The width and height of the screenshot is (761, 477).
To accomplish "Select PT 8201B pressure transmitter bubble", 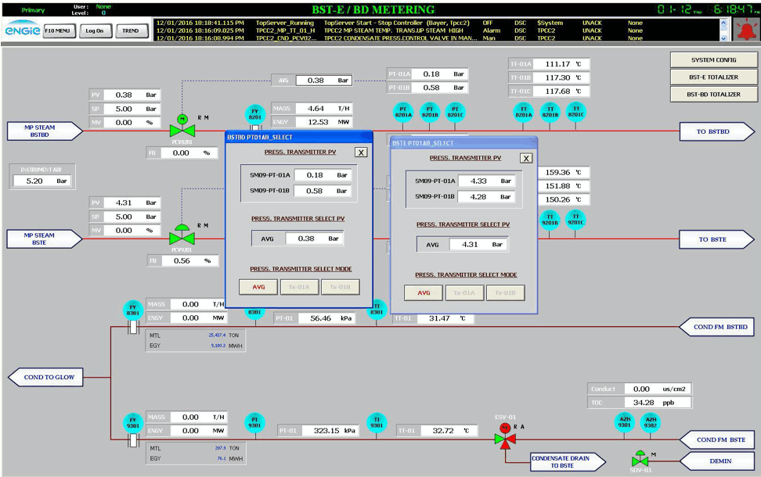I will [x=430, y=113].
